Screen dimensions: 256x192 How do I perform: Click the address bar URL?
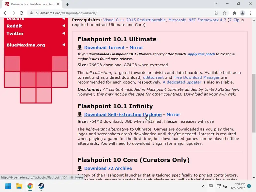[x=66, y=13]
